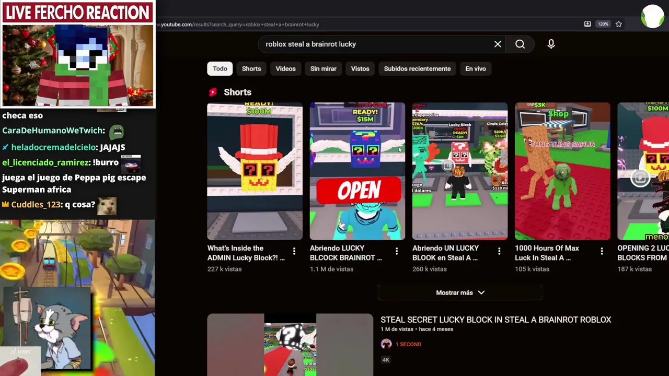Select the Shorts filter chip
Screen dimensions: 669x376
[x=251, y=68]
